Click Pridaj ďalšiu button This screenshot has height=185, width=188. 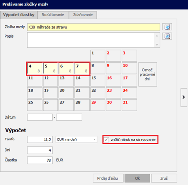108,178
